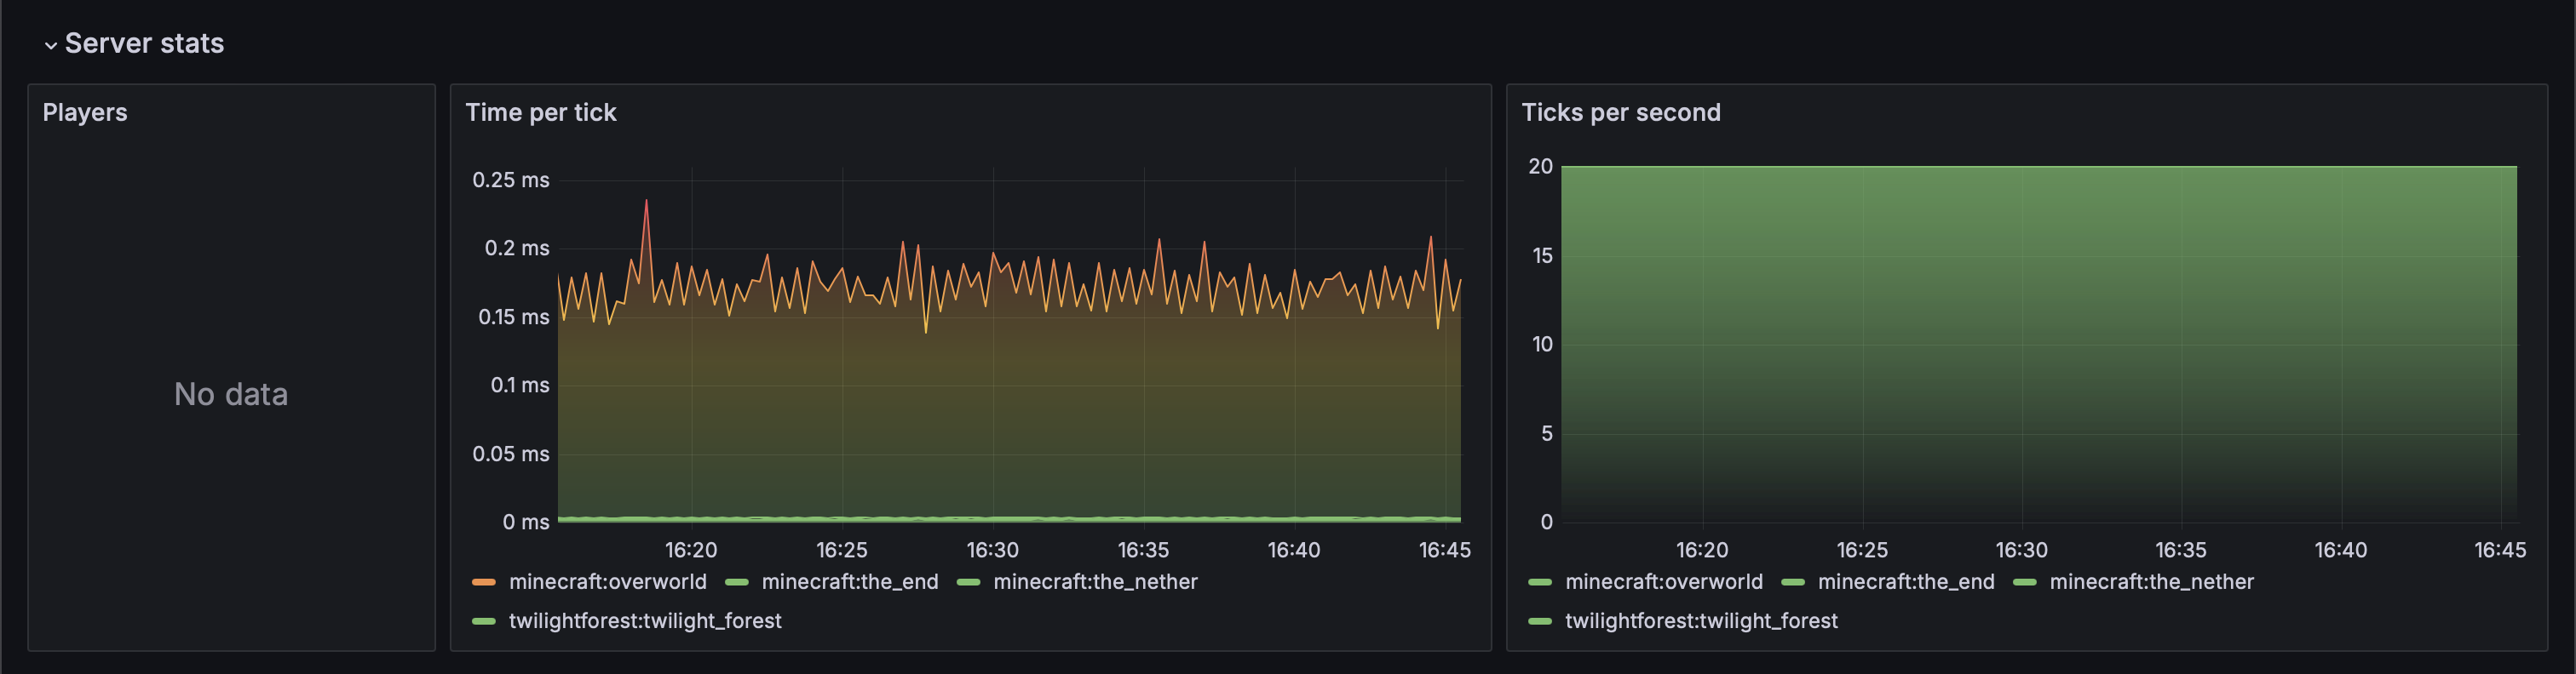Open the Players panel title menu
This screenshot has height=674, width=2576.
tap(85, 113)
